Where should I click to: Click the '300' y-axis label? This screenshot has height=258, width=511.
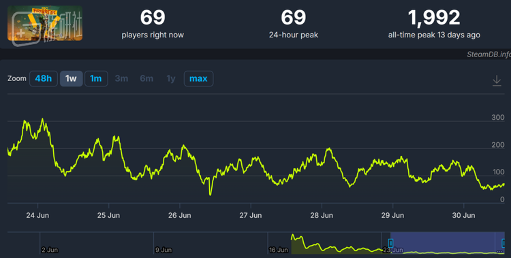pyautogui.click(x=498, y=117)
